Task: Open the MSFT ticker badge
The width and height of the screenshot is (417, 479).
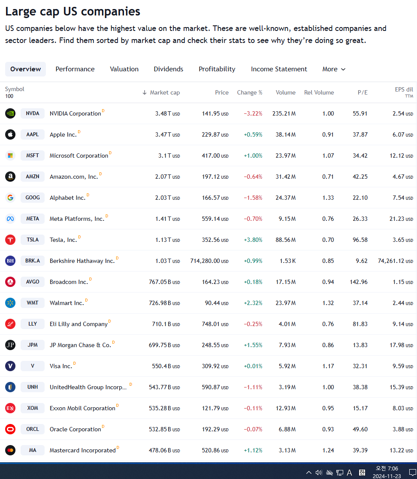Action: click(x=33, y=156)
